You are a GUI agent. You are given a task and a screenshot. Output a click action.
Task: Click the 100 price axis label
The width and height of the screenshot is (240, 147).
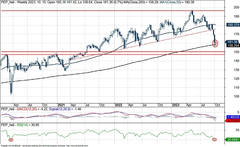pyautogui.click(x=236, y=96)
